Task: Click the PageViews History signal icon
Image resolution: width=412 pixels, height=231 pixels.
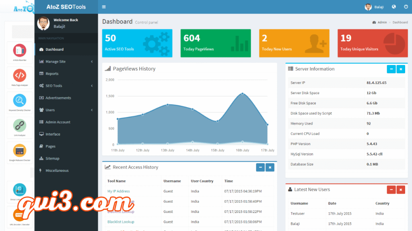Action: click(108, 69)
